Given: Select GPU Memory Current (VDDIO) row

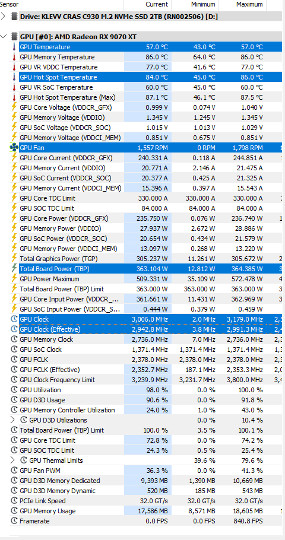Looking at the screenshot, I should [x=150, y=168].
